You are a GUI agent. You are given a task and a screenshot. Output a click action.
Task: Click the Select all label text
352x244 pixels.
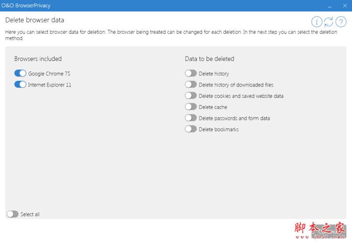pyautogui.click(x=30, y=215)
